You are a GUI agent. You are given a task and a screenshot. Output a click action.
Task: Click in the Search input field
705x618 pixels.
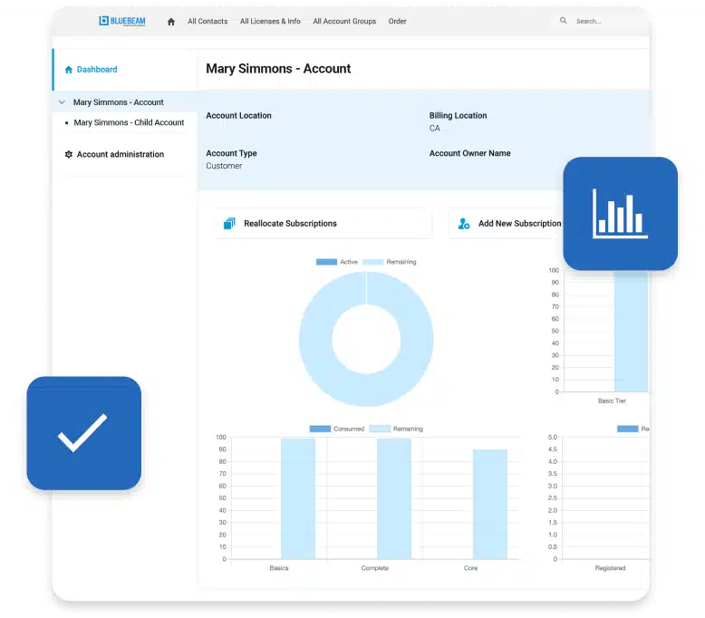pos(603,22)
